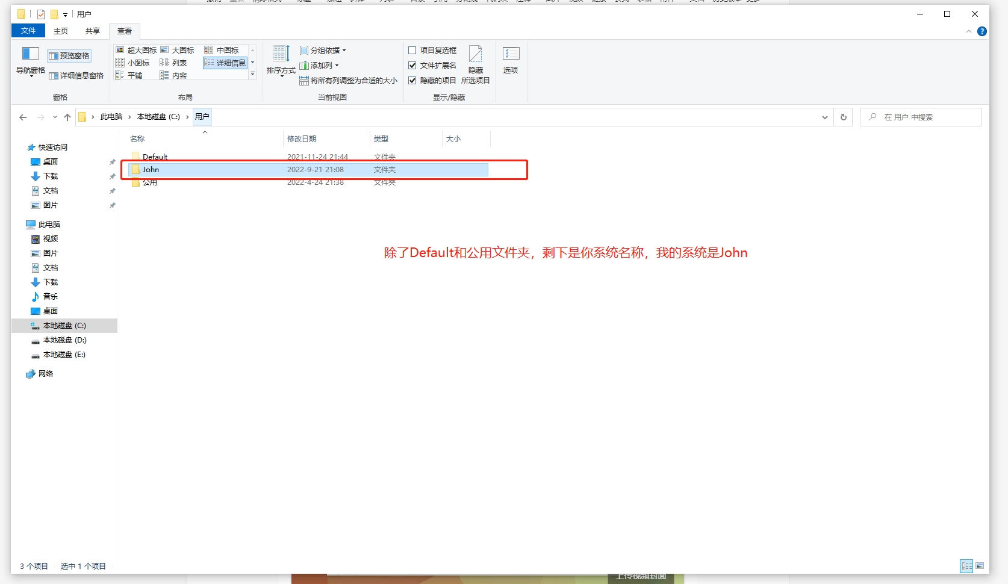
Task: Open pinned 图片 under quick access
Action: click(51, 205)
